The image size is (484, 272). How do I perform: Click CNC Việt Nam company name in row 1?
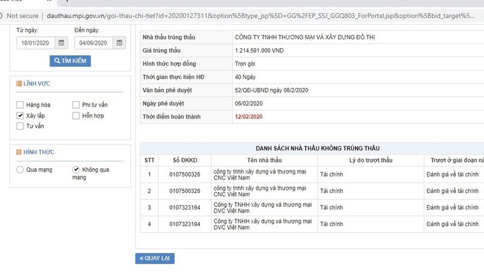point(260,175)
